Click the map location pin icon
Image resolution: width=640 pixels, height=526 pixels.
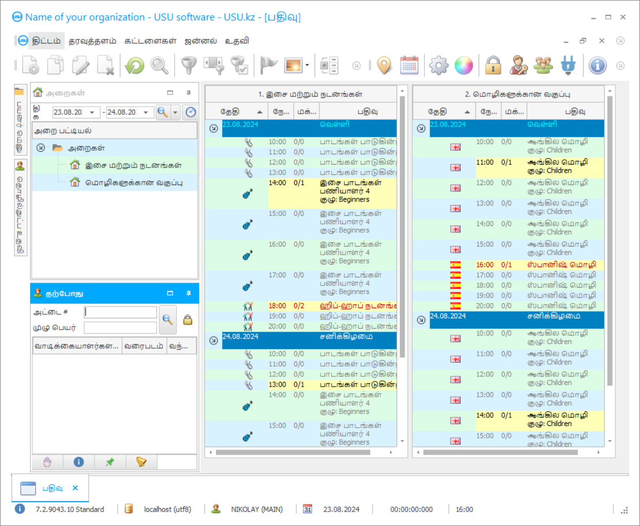[x=384, y=66]
